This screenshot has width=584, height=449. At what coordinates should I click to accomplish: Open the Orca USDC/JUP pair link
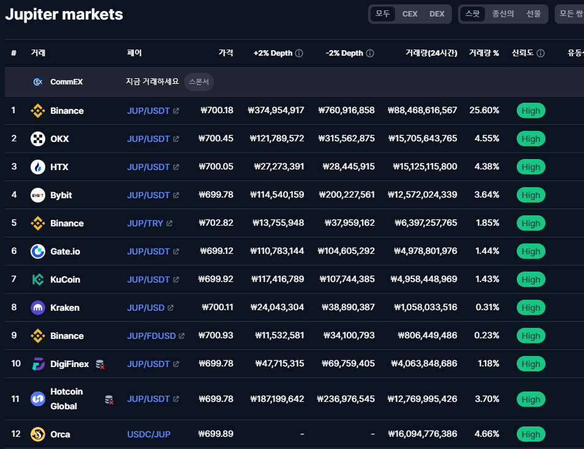click(x=149, y=434)
